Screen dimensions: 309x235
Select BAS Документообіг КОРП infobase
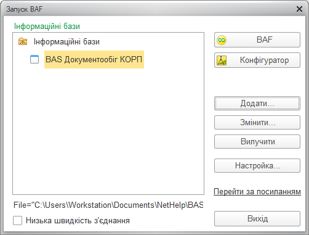[x=94, y=60]
